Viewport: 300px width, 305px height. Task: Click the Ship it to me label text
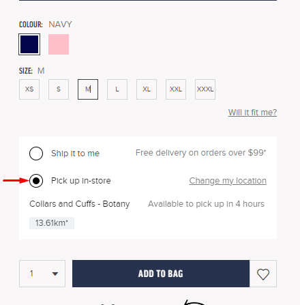[75, 154]
